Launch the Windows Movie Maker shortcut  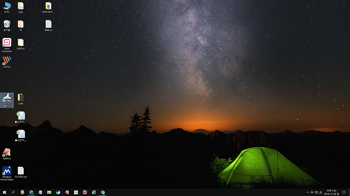[x=7, y=174]
